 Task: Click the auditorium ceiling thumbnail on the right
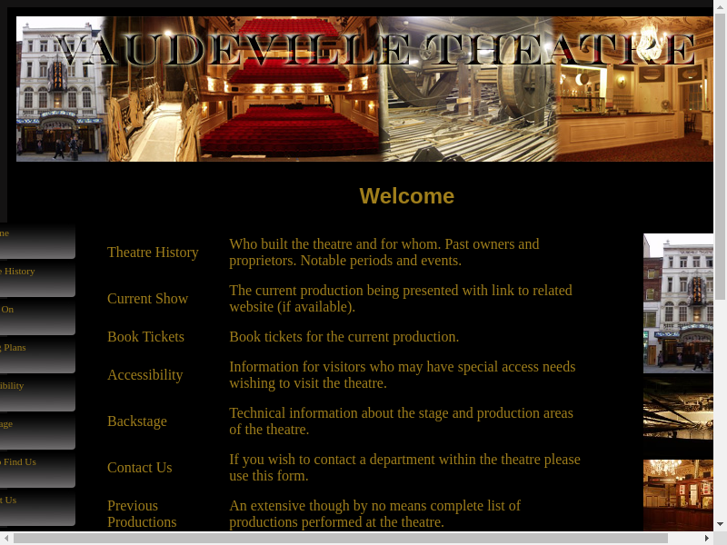click(678, 410)
